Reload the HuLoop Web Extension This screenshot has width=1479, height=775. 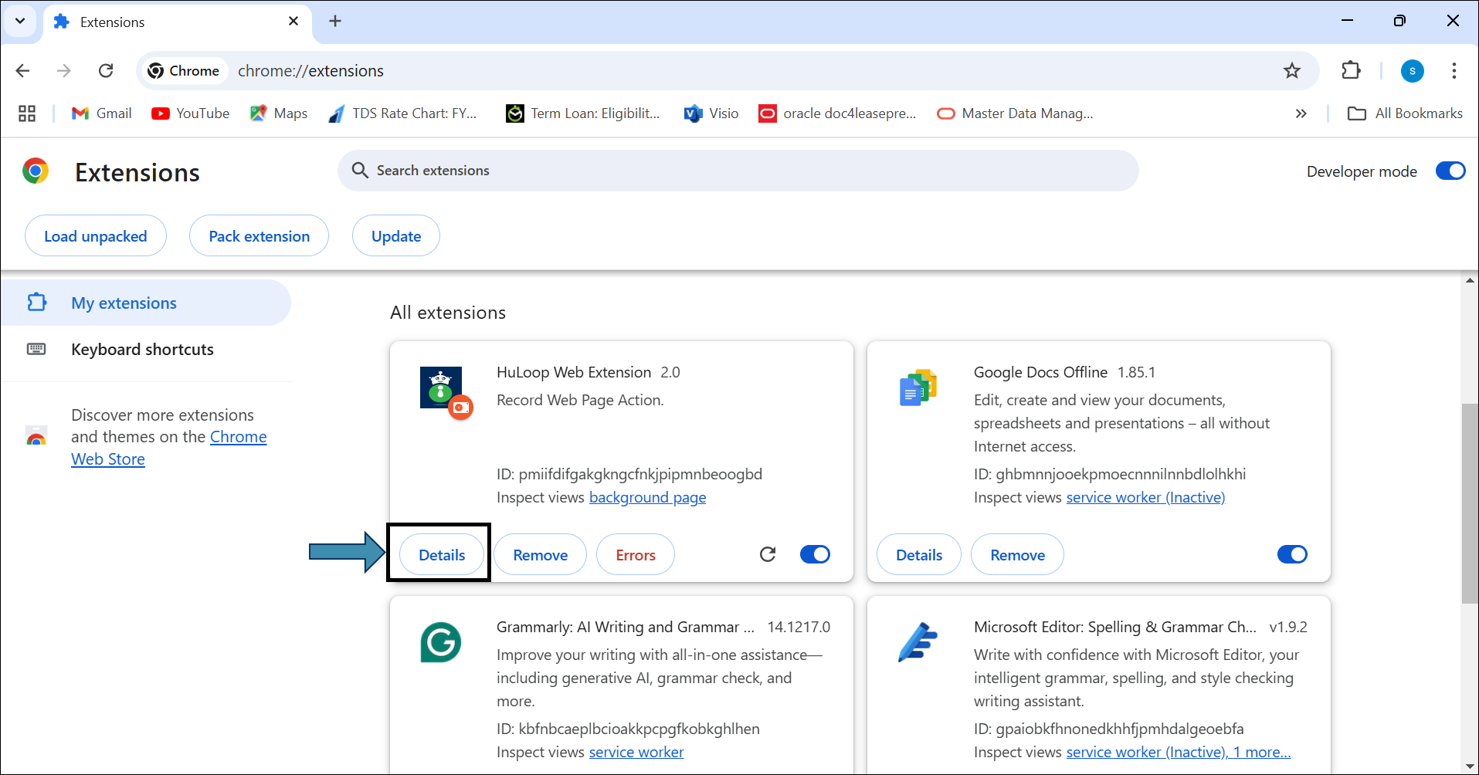767,554
